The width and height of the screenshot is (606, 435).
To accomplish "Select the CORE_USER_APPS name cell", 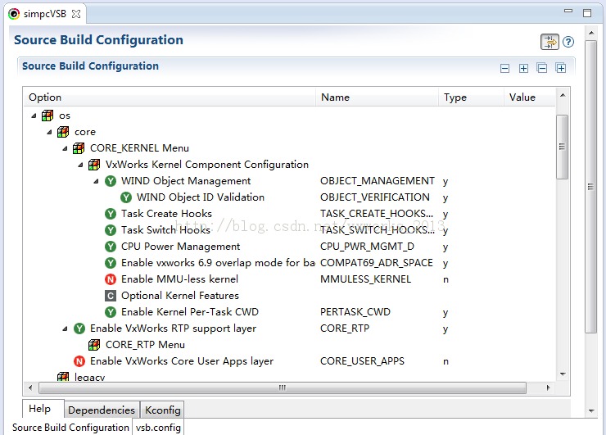I will coord(362,361).
